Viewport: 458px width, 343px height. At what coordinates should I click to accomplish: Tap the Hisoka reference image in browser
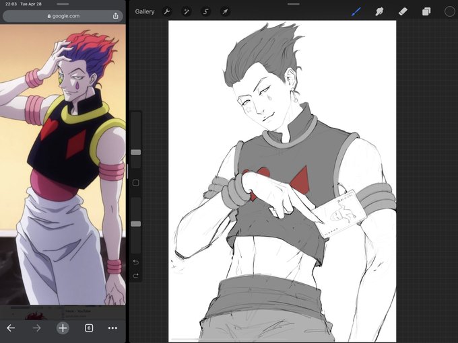coord(63,165)
